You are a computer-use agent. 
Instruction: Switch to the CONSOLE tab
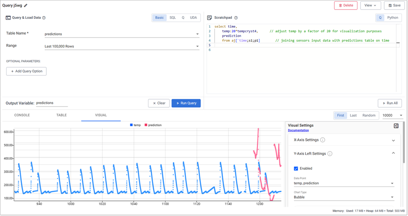[22, 115]
